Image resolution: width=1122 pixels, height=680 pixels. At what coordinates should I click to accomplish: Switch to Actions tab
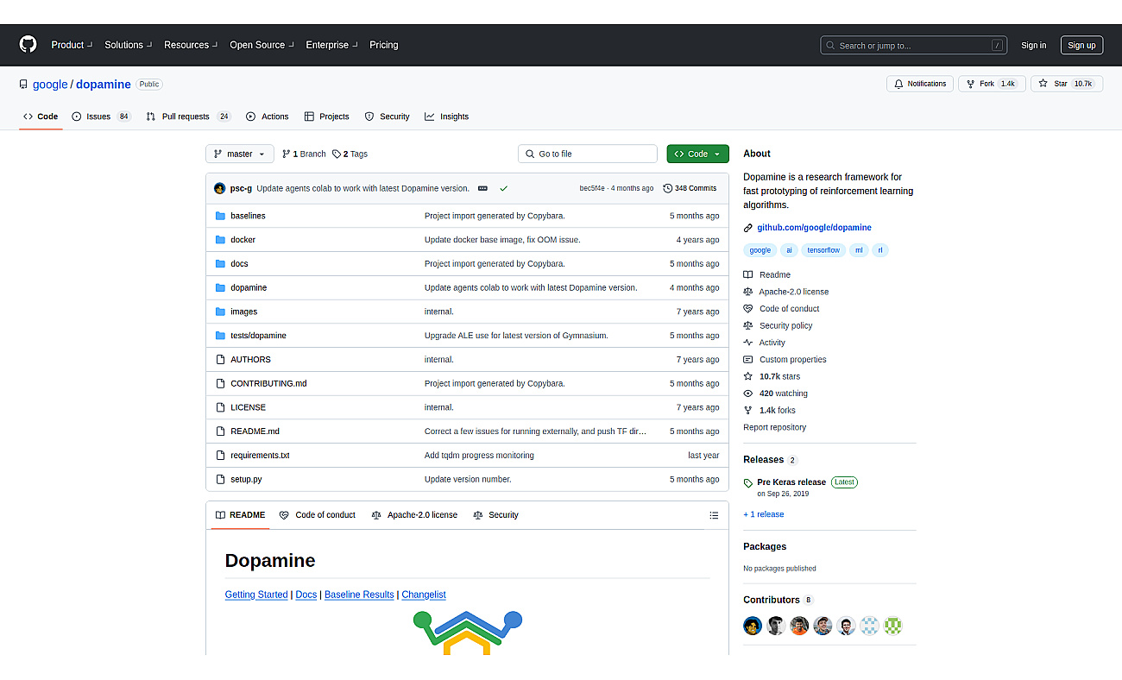pos(267,116)
